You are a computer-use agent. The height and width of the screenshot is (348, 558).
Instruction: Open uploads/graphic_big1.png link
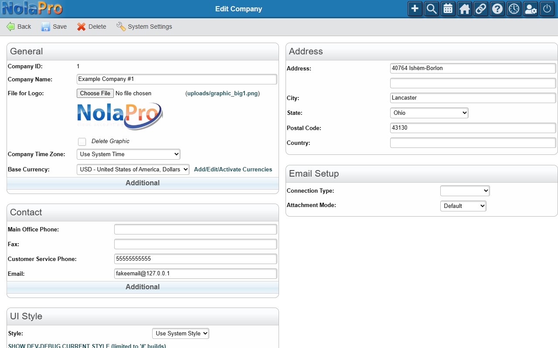point(222,93)
